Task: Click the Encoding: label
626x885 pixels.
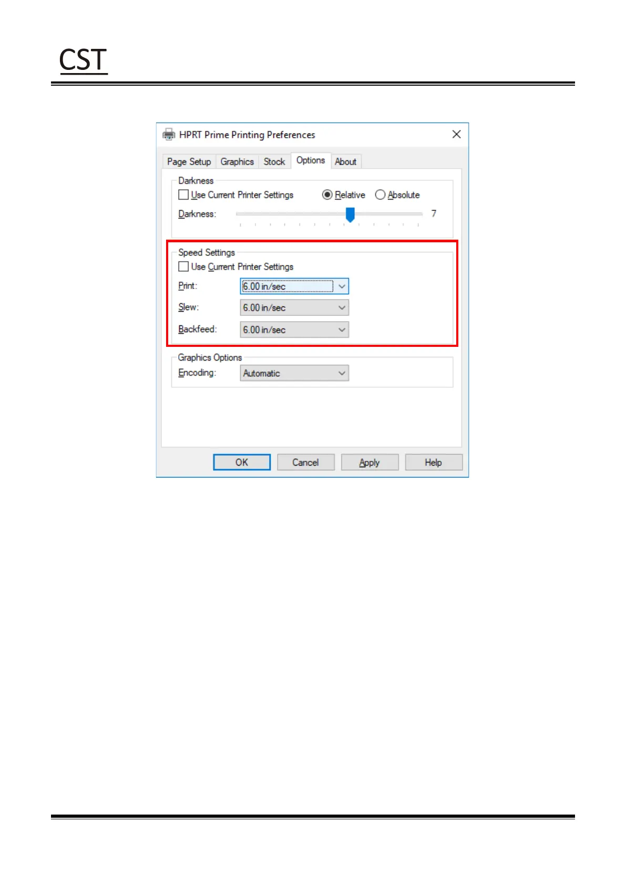Action: pyautogui.click(x=197, y=373)
